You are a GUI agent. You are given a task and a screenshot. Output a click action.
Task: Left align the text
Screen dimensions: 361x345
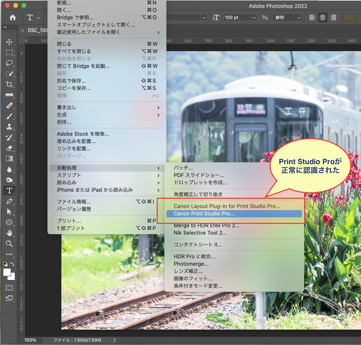tap(312, 18)
